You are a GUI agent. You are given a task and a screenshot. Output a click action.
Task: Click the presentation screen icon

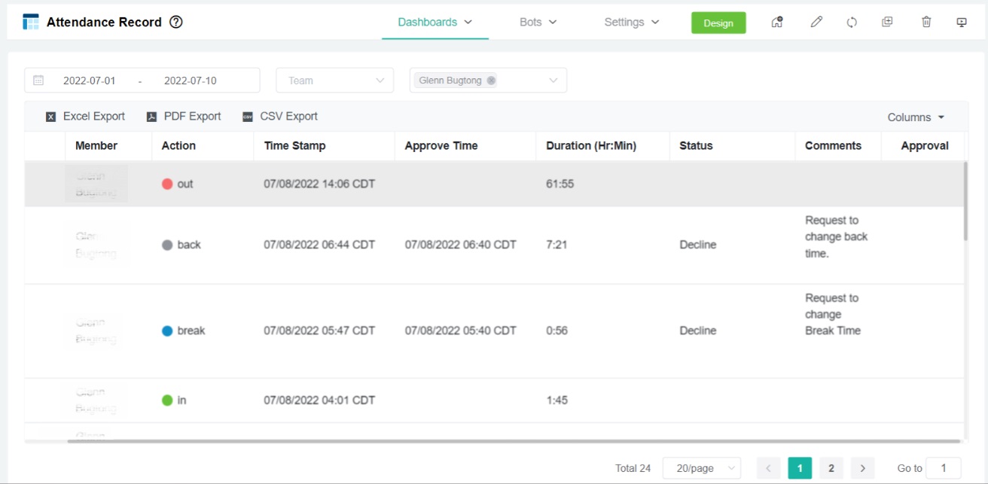962,23
